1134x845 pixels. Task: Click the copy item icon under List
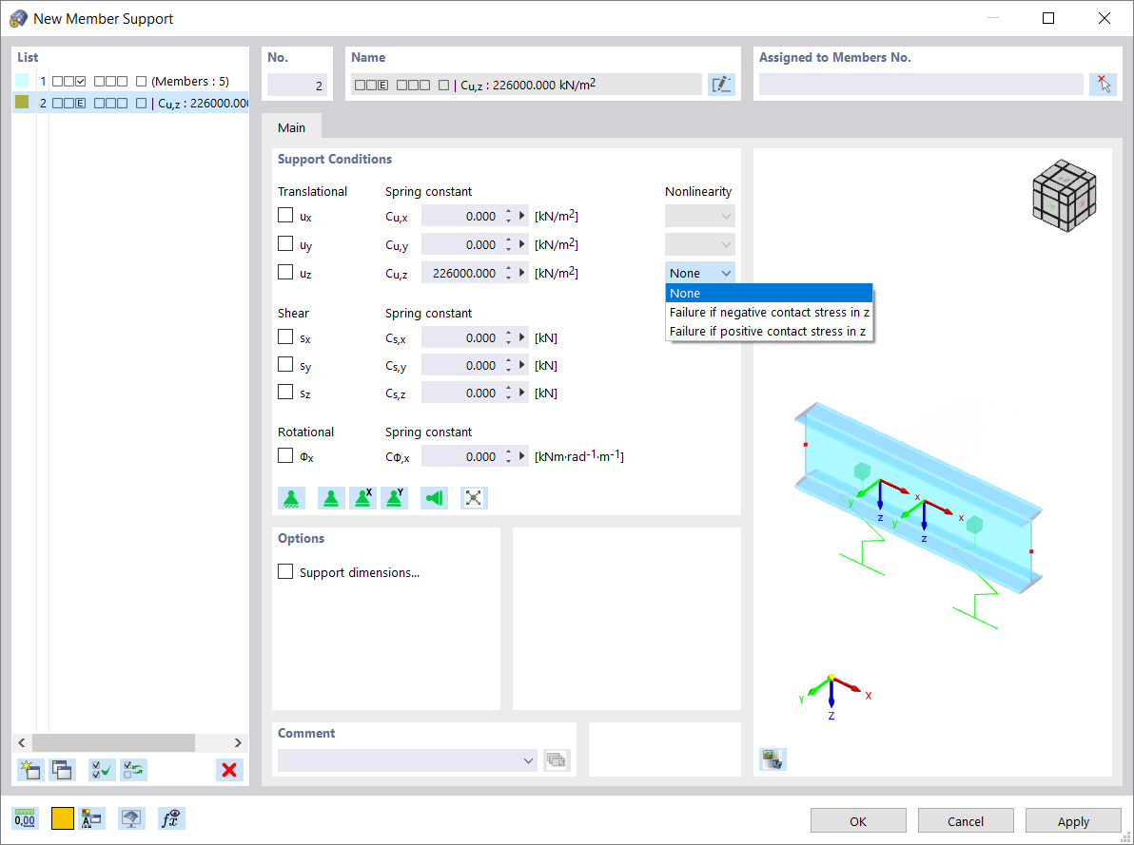(x=62, y=770)
